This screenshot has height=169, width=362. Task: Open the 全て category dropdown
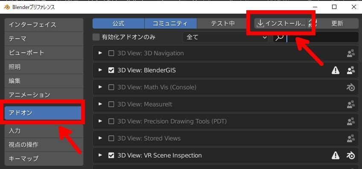point(225,37)
